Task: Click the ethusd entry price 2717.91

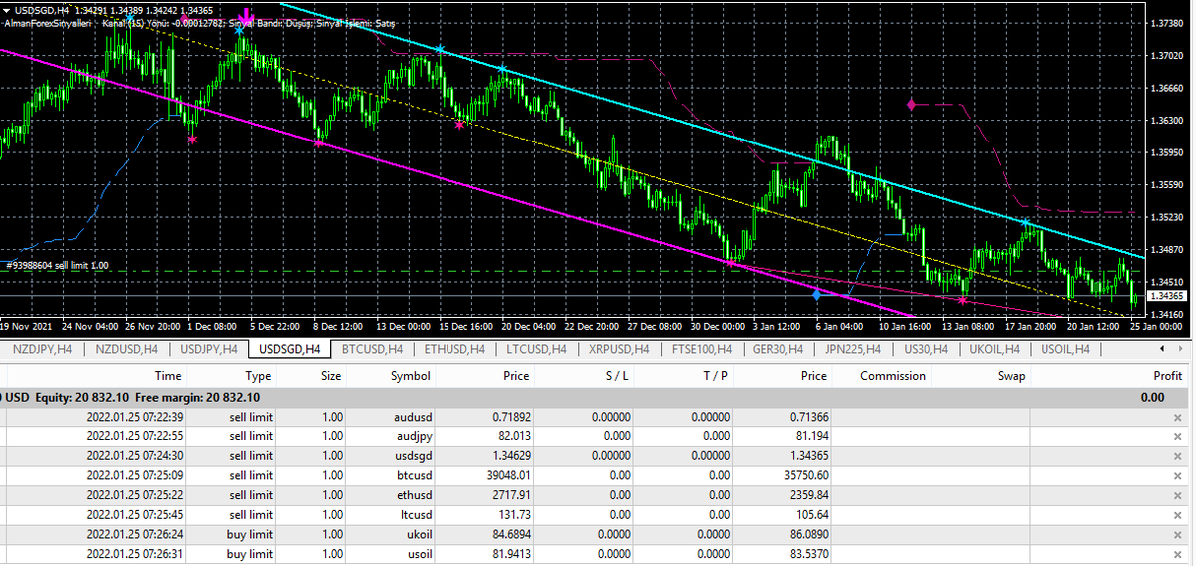Action: tap(511, 495)
